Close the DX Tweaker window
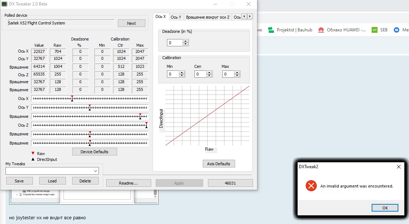This screenshot has height=224, width=409. 249,4
